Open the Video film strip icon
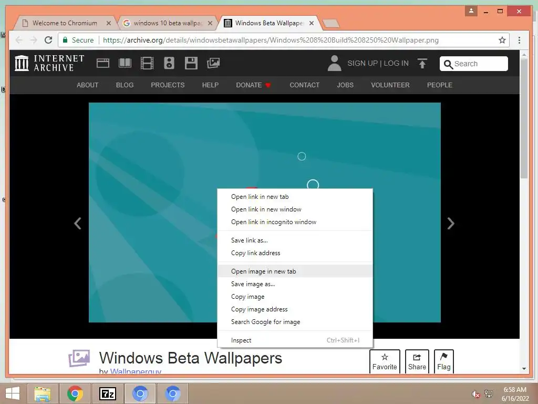 tap(147, 63)
